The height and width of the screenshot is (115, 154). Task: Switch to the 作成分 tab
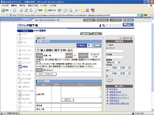(x=97, y=34)
